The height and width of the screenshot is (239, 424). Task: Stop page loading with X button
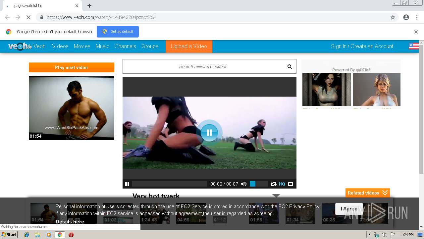coord(28,17)
